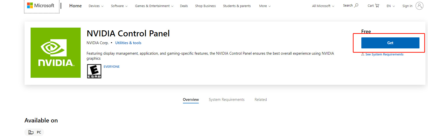Expand the Software dropdown menu
Image resolution: width=428 pixels, height=140 pixels.
point(119,6)
